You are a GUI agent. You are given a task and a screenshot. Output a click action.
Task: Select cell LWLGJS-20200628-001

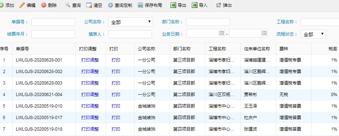pos(39,60)
